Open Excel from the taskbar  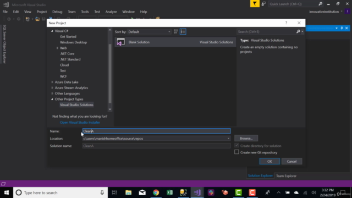pos(170,193)
